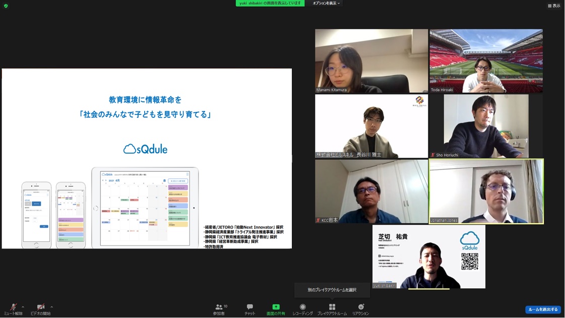Change the View layout at top right
565x318 pixels.
(554, 6)
